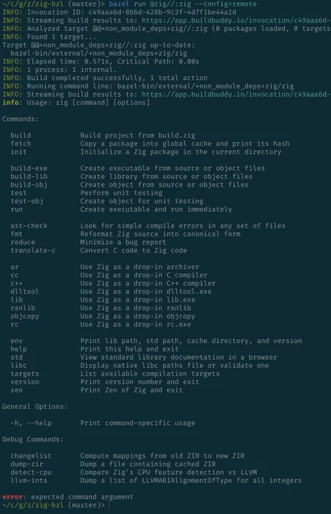
Task: Click the detect-cpu debug command
Action: [31, 472]
